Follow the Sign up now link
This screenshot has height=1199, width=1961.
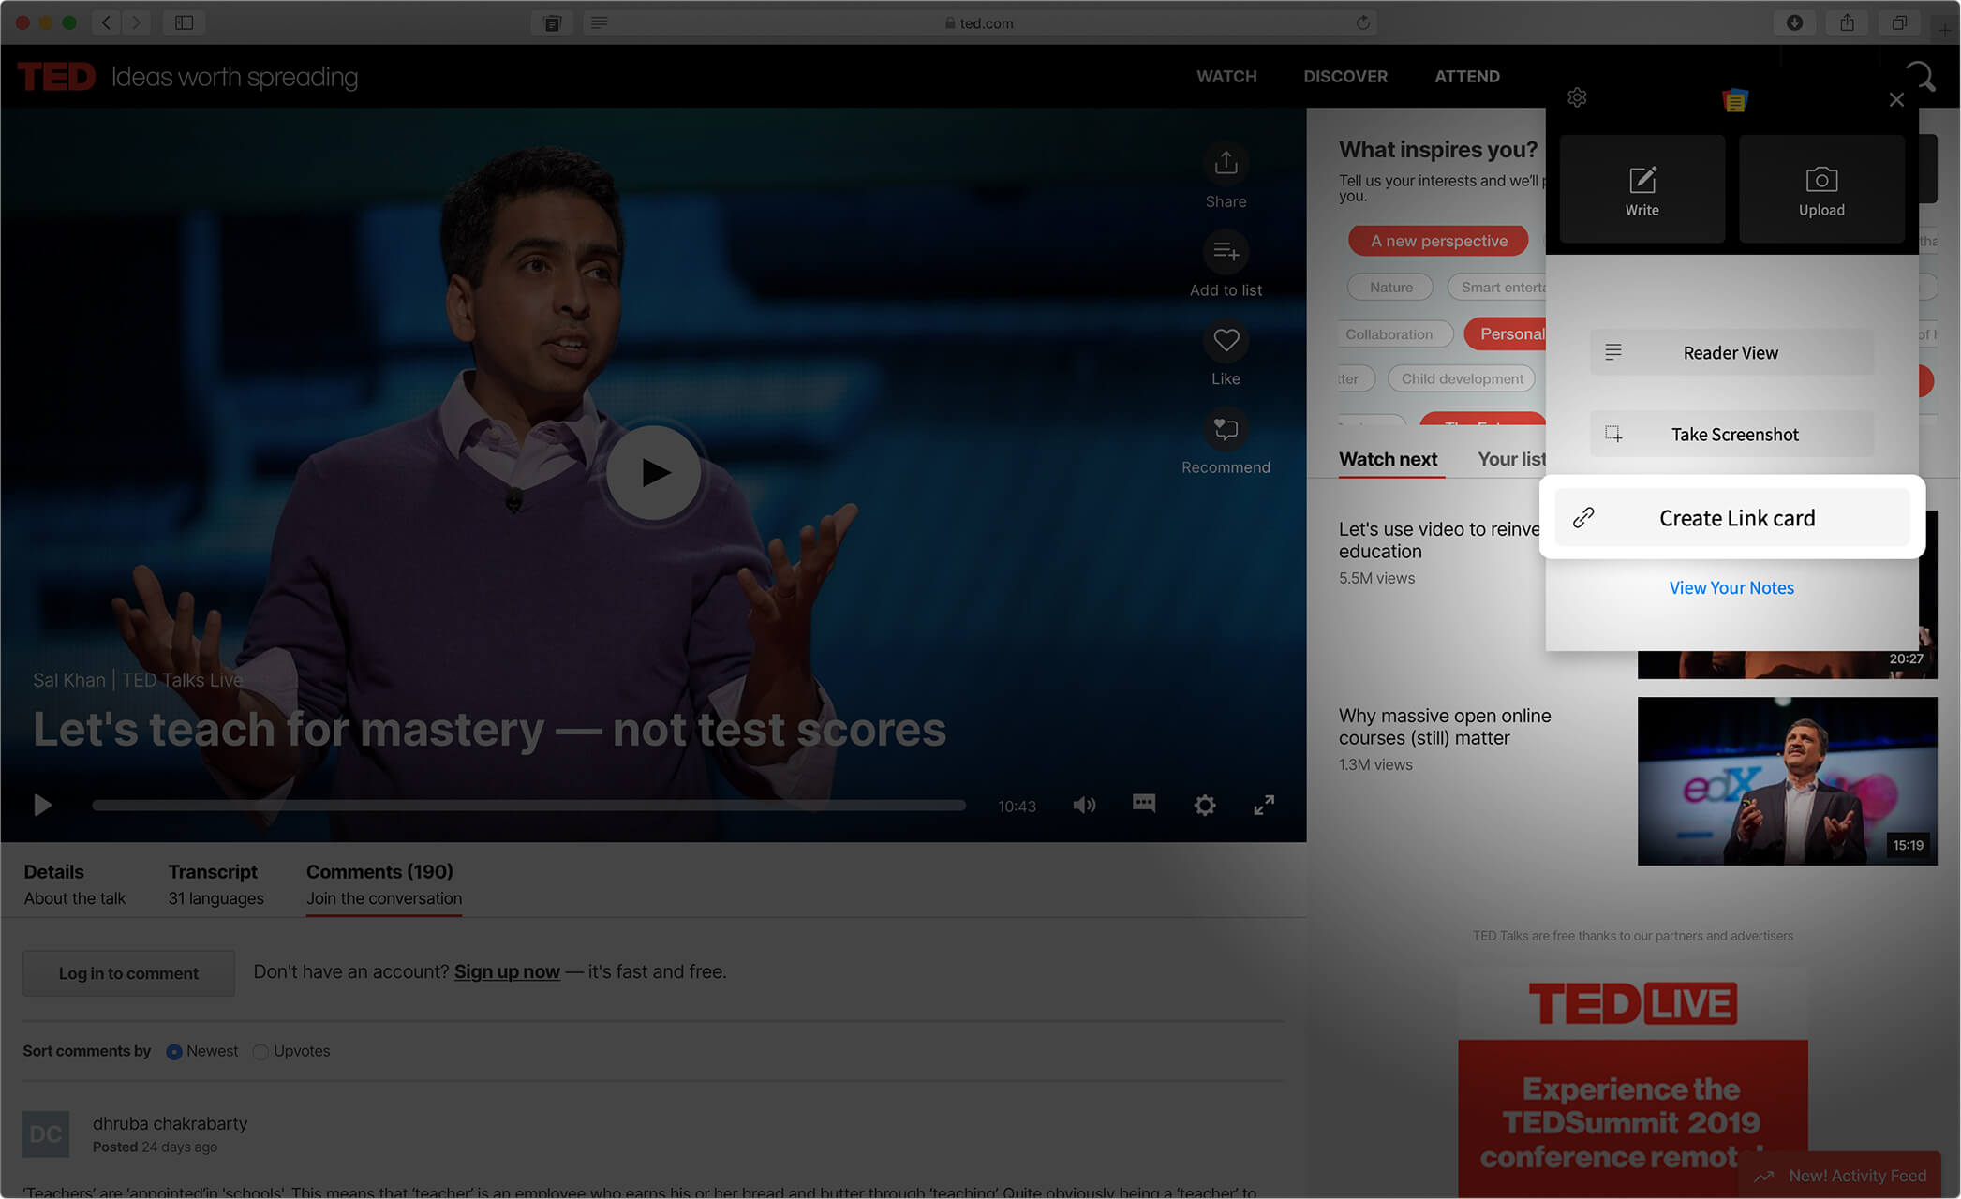tap(507, 972)
